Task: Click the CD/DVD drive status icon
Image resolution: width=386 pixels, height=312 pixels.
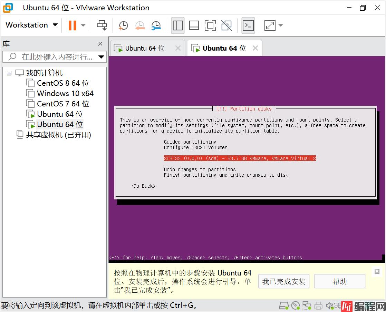Action: point(295,305)
